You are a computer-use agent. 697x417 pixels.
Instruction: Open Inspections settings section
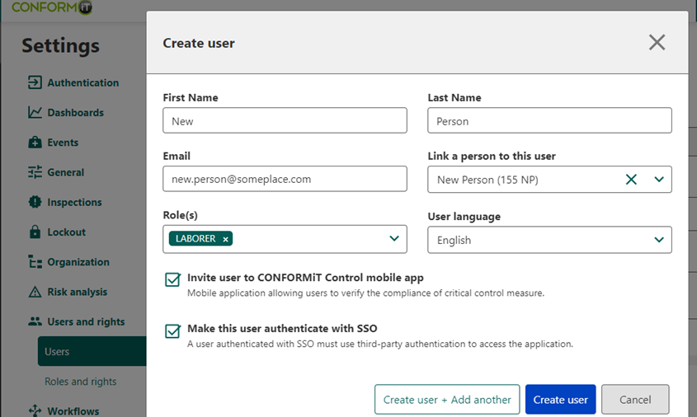click(75, 202)
